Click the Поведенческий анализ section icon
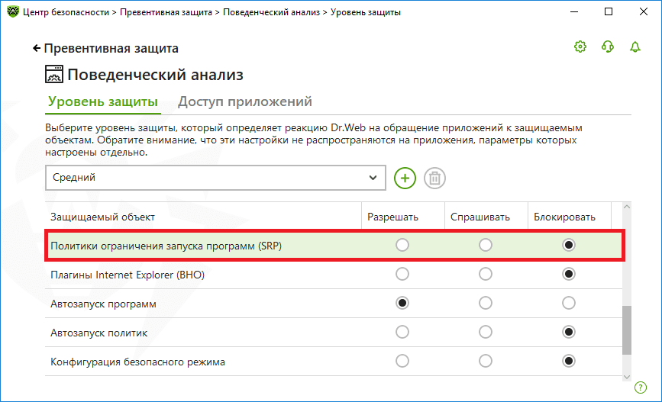Viewport: 662px width, 402px height. pyautogui.click(x=54, y=74)
